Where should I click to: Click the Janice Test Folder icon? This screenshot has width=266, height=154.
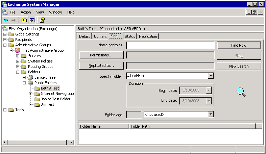tap(37, 99)
